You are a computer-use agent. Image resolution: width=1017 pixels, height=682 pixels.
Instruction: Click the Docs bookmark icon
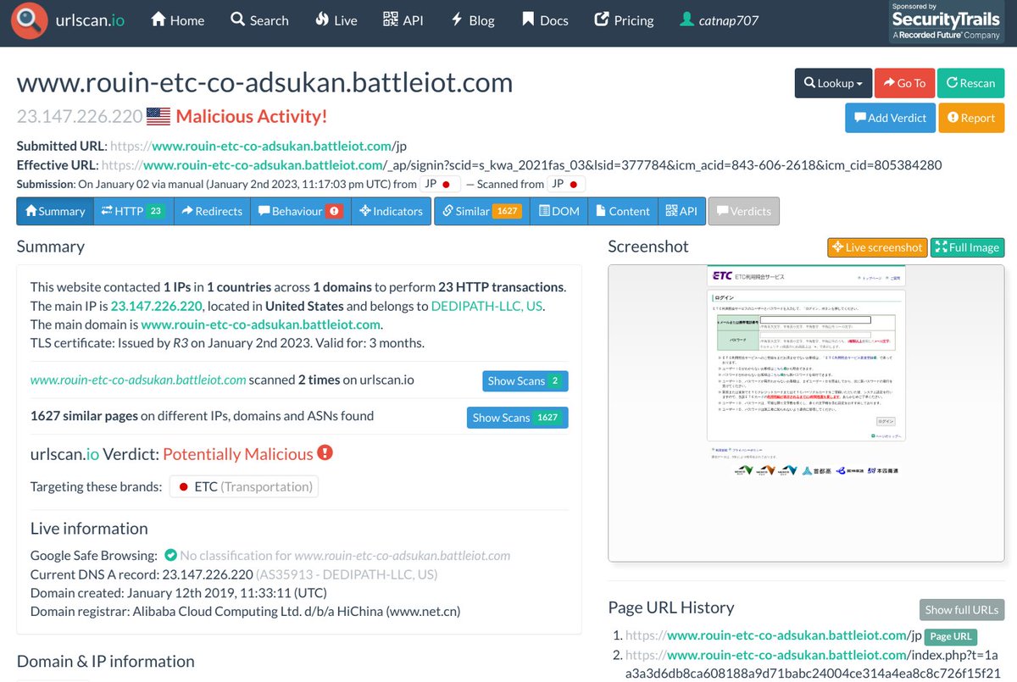pyautogui.click(x=528, y=19)
